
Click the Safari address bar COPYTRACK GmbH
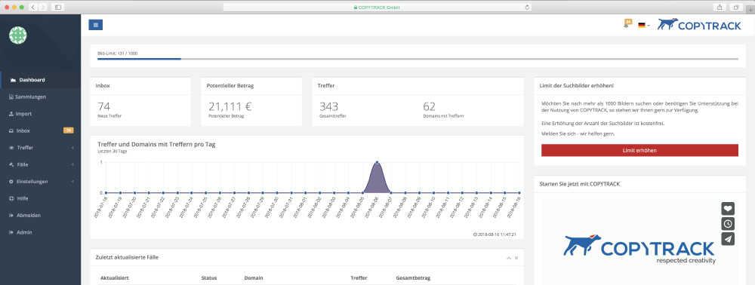[x=377, y=8]
